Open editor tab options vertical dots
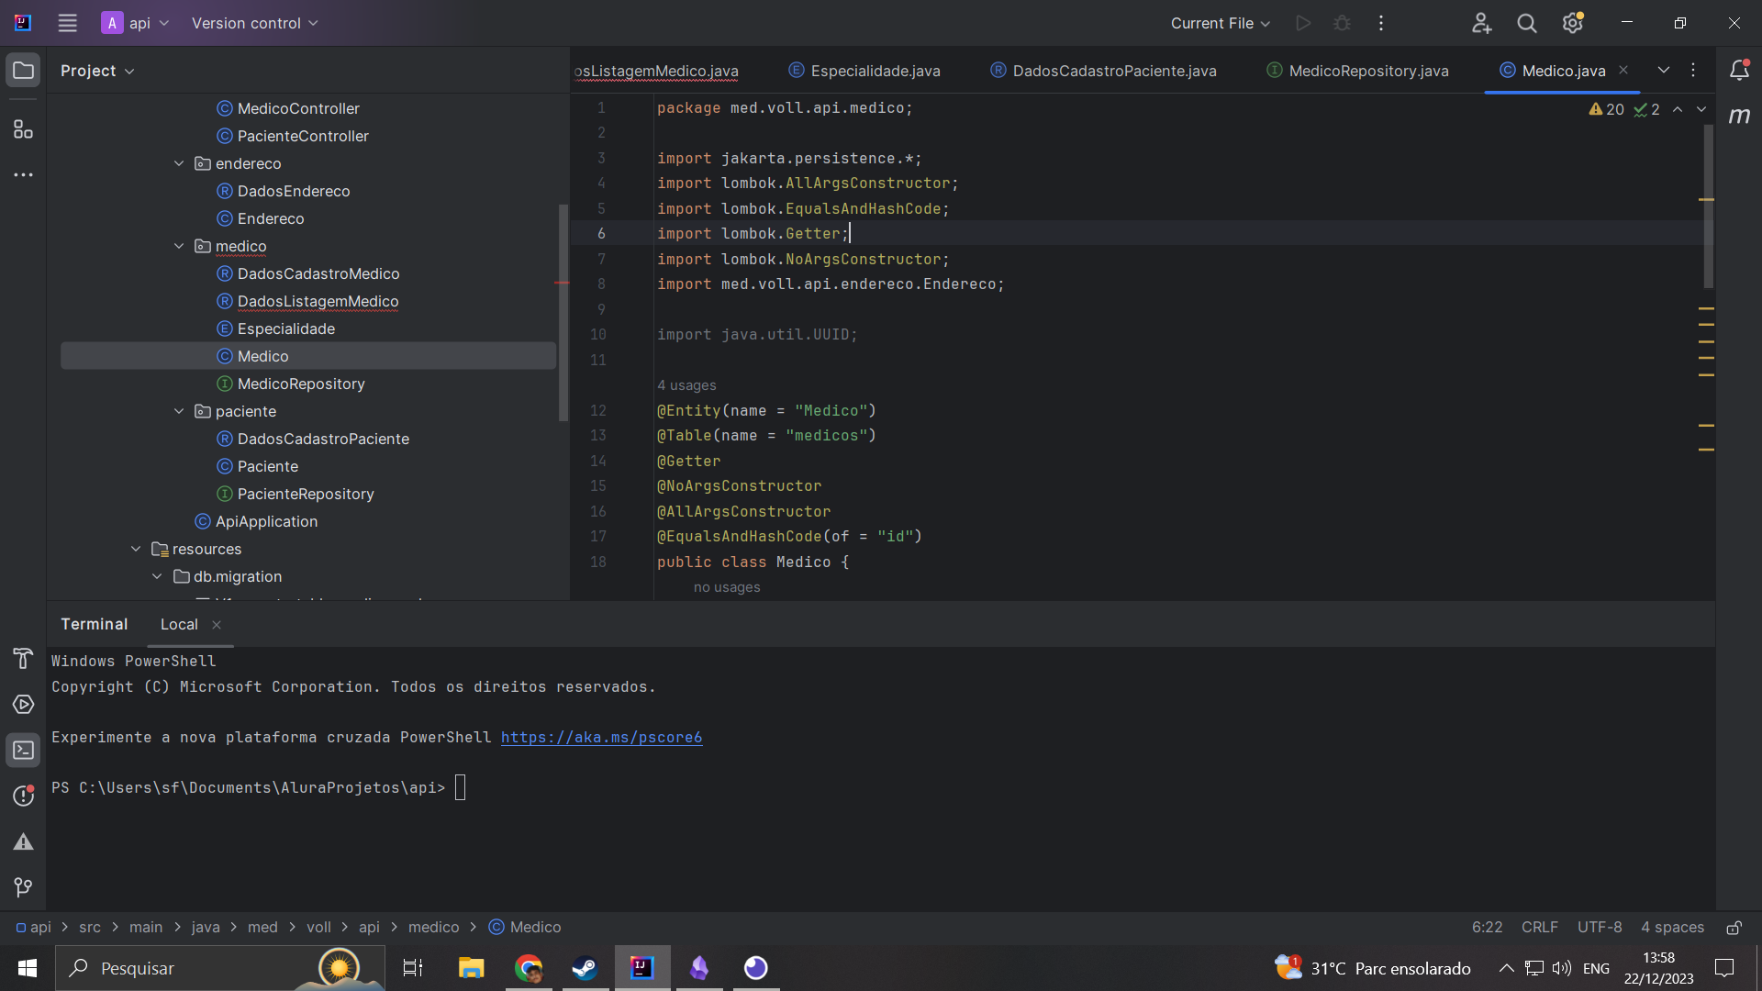Image resolution: width=1762 pixels, height=991 pixels. 1693,70
